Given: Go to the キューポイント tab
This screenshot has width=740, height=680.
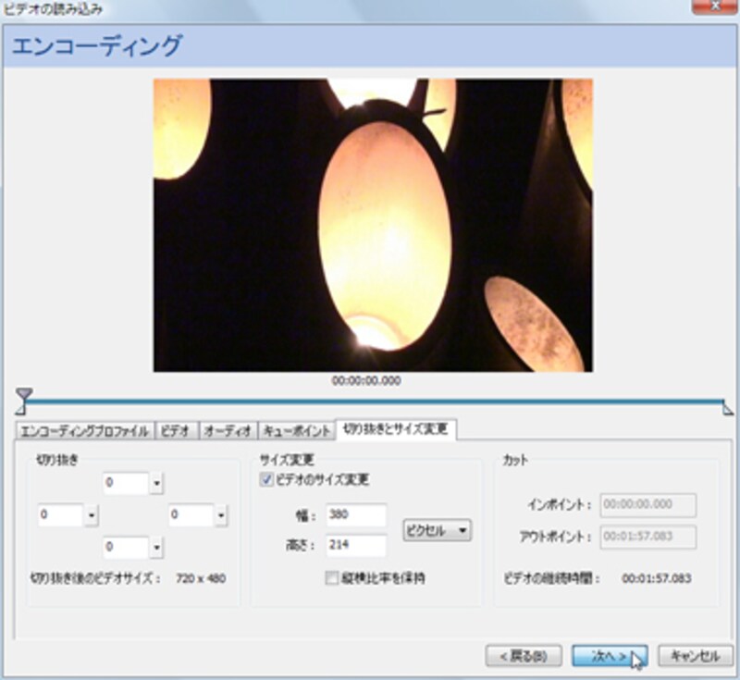Looking at the screenshot, I should 295,431.
